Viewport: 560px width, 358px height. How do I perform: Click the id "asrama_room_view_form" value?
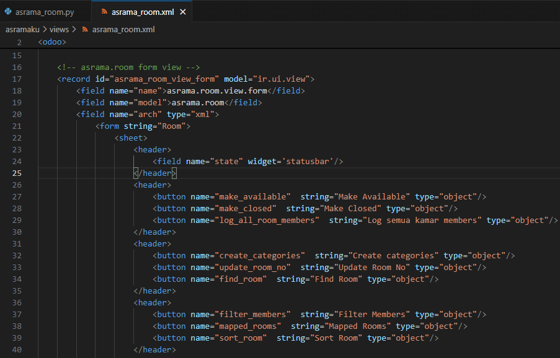[x=164, y=79]
